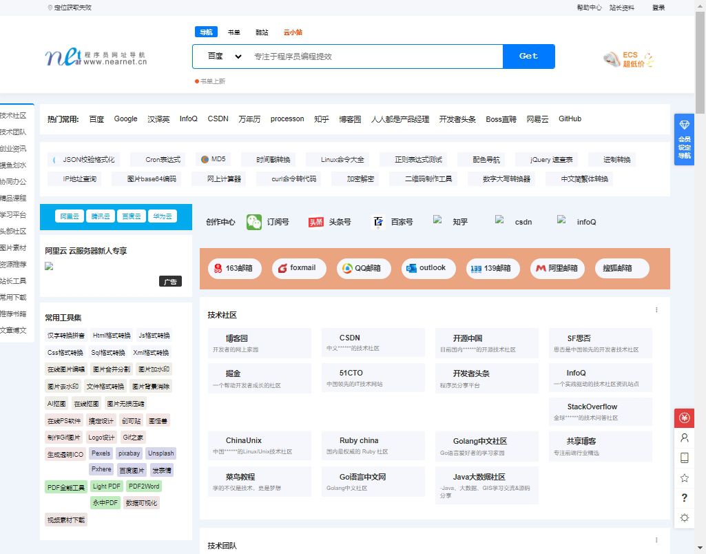Open the StackOverflow community card
The image size is (706, 554).
click(600, 411)
